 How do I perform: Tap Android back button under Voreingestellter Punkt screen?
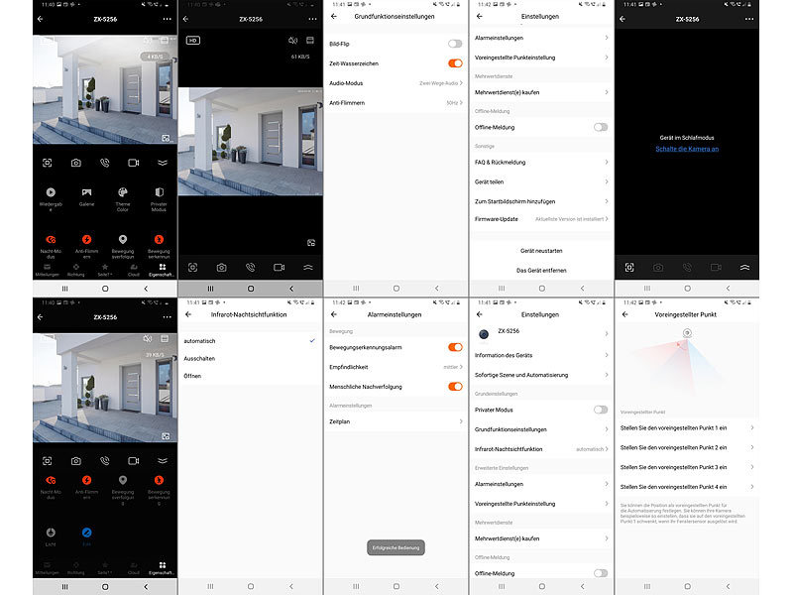[x=728, y=586]
